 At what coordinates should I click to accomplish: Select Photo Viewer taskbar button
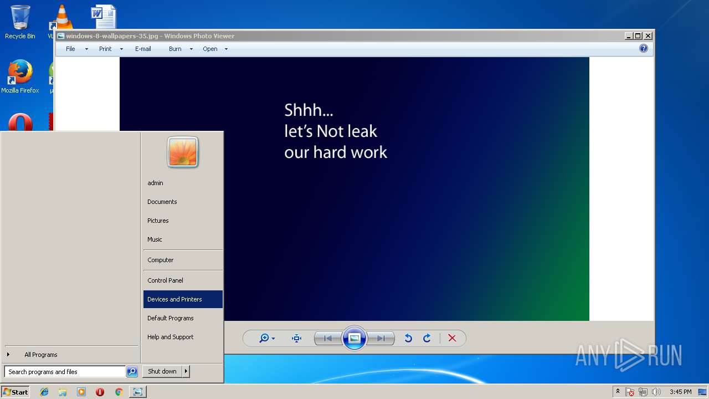(137, 392)
